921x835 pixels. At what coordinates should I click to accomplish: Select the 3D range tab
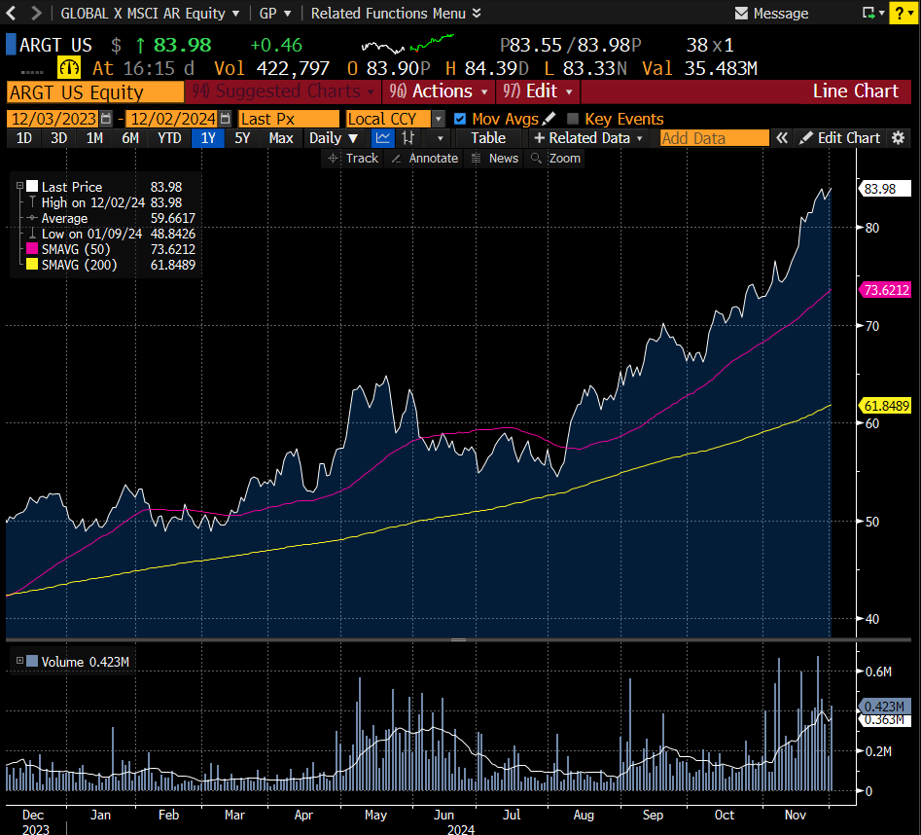click(58, 138)
